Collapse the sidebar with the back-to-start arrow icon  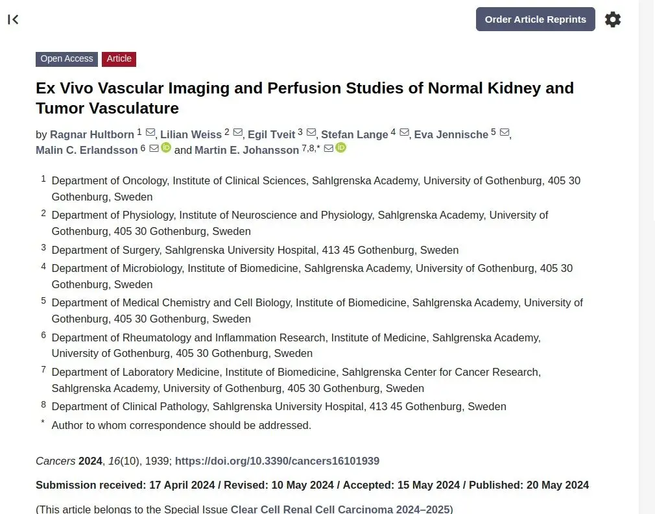point(13,19)
